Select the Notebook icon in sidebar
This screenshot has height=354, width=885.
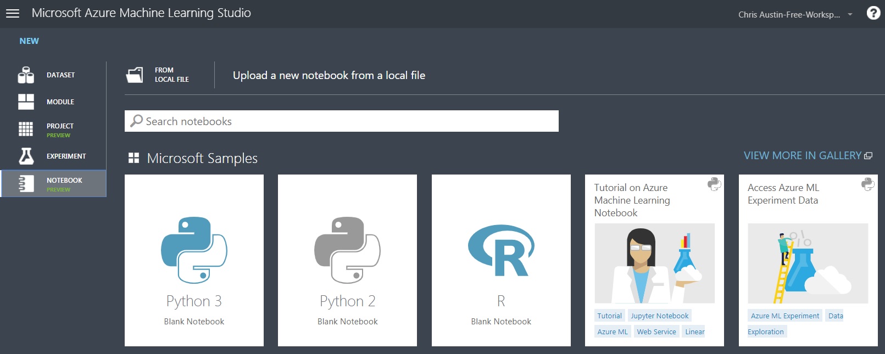click(x=26, y=183)
